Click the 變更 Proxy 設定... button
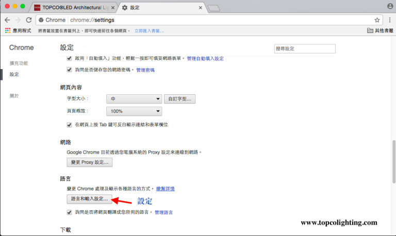The image size is (396, 236). (x=90, y=162)
